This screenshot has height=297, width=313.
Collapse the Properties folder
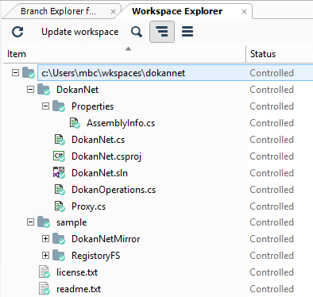tap(46, 106)
